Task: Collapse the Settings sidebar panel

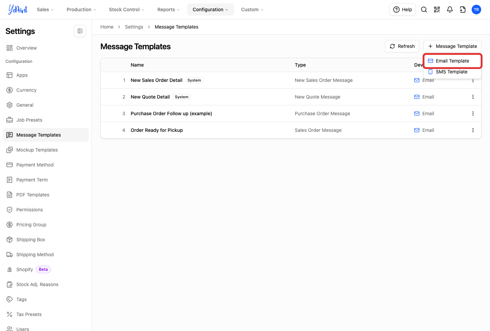Action: 80,31
